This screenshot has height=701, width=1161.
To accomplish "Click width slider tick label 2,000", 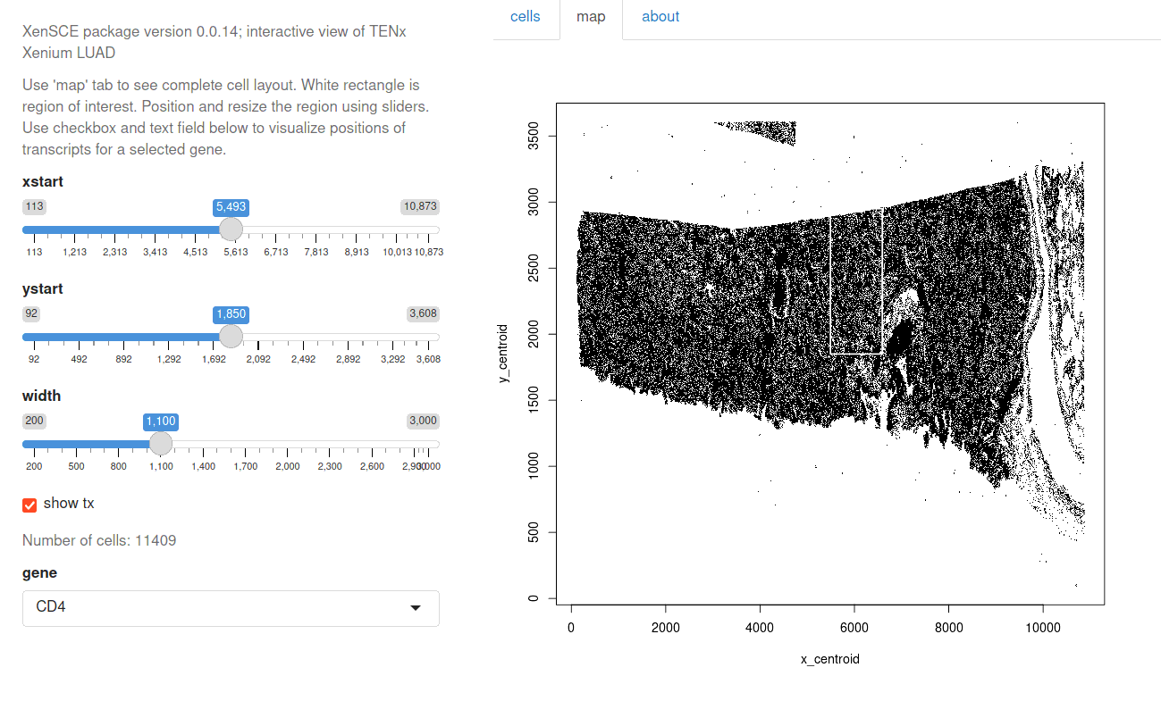I will point(288,466).
